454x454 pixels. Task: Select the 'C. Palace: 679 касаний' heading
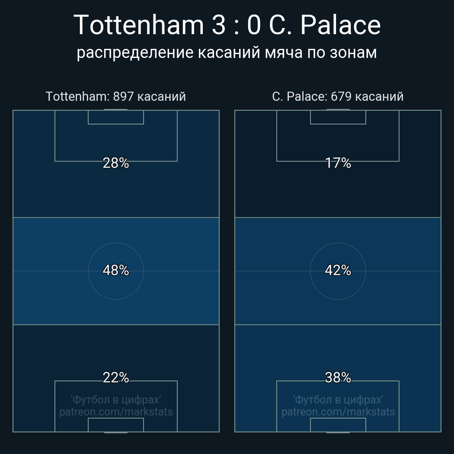click(338, 96)
